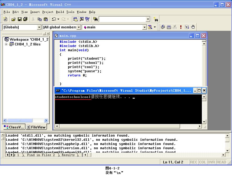Click the New Text File icon
Screen dimensions: 232x176
click(5, 19)
